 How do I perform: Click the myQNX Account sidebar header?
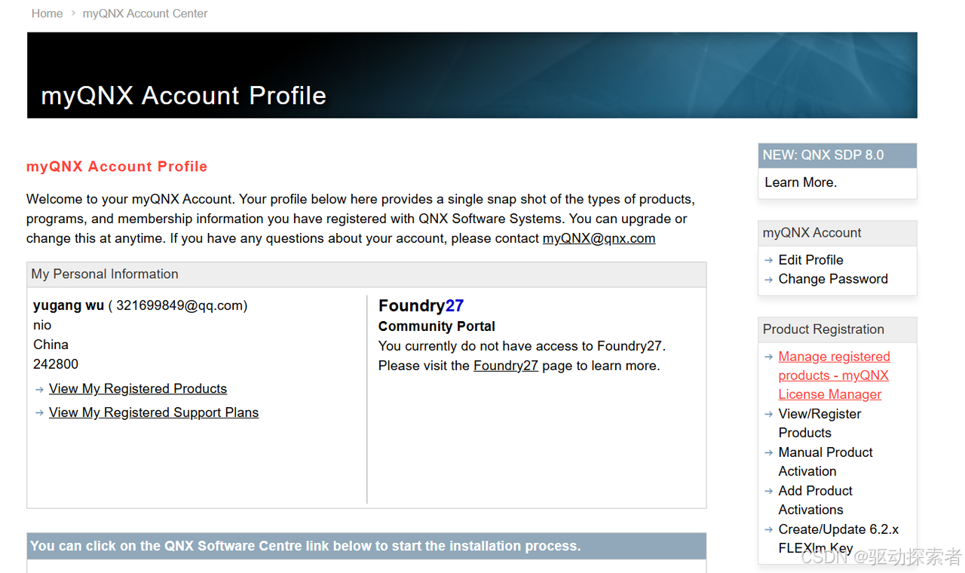tap(837, 233)
